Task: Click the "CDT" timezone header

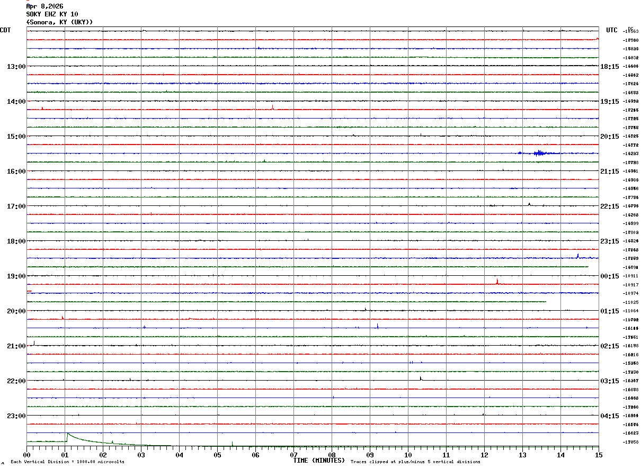Action: pos(5,30)
